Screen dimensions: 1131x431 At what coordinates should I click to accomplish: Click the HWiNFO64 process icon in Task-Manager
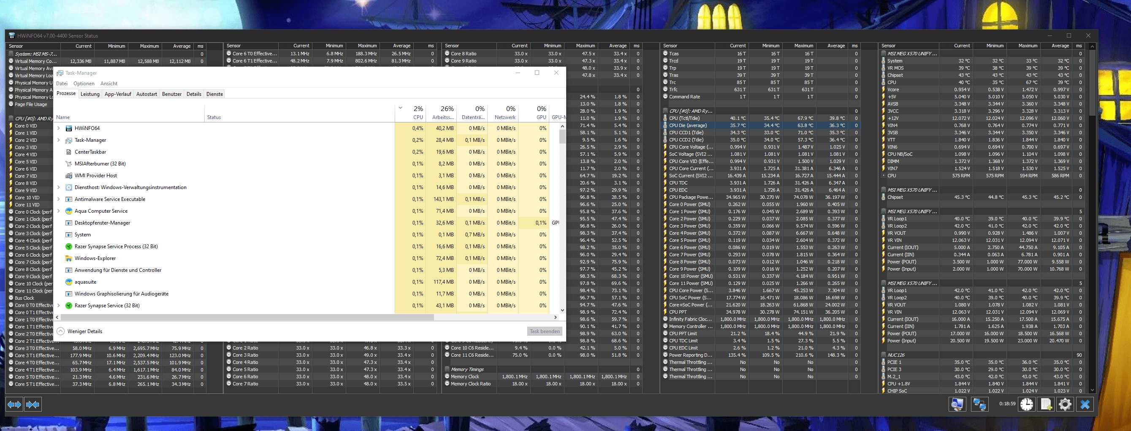(x=68, y=128)
